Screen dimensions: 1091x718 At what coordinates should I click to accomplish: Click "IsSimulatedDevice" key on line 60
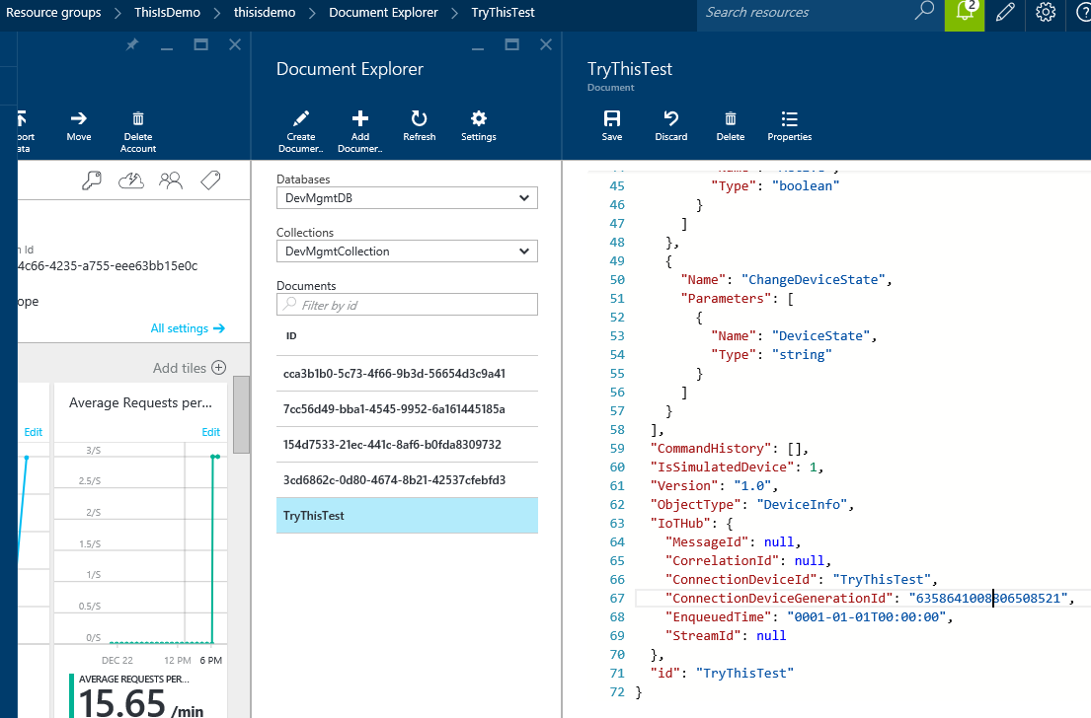(x=722, y=467)
